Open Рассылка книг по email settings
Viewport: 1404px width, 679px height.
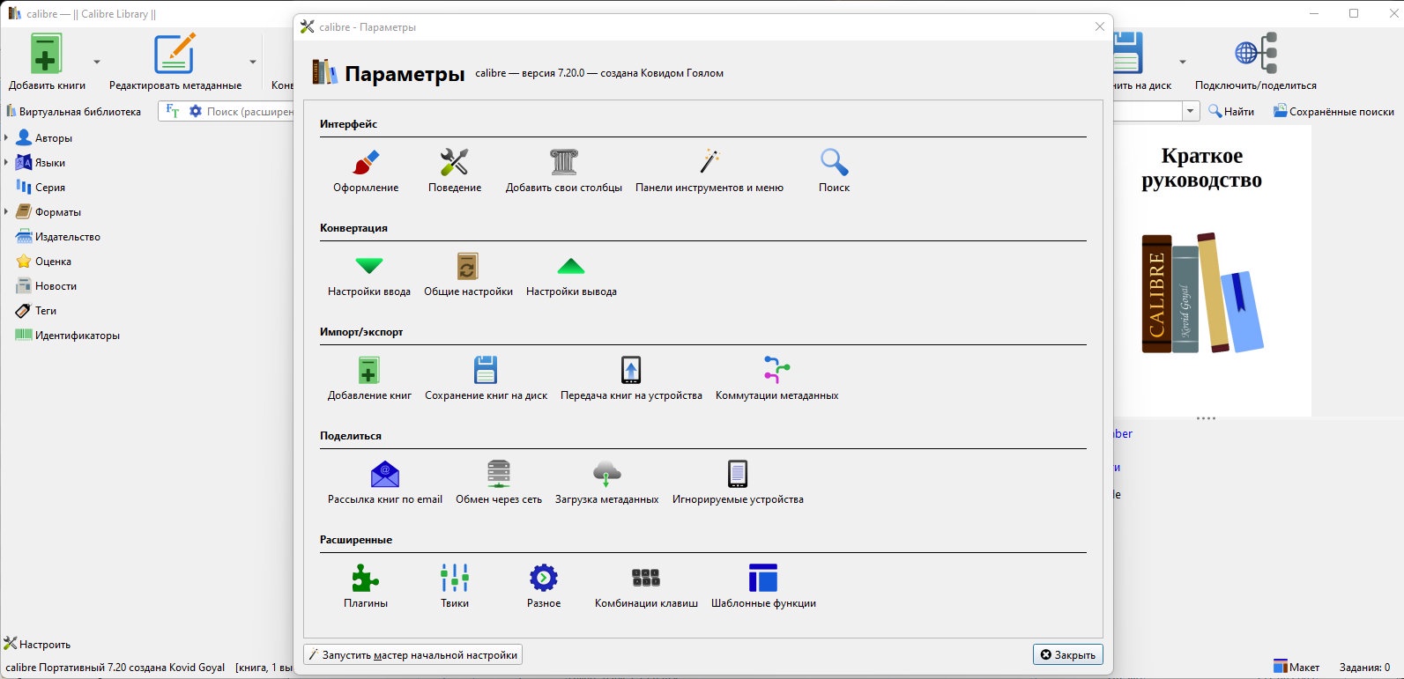(x=385, y=483)
